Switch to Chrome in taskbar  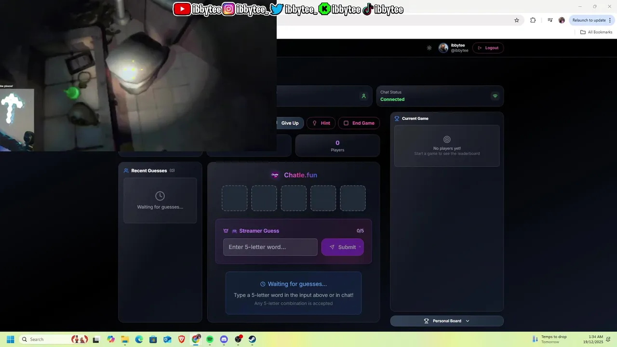(x=196, y=339)
